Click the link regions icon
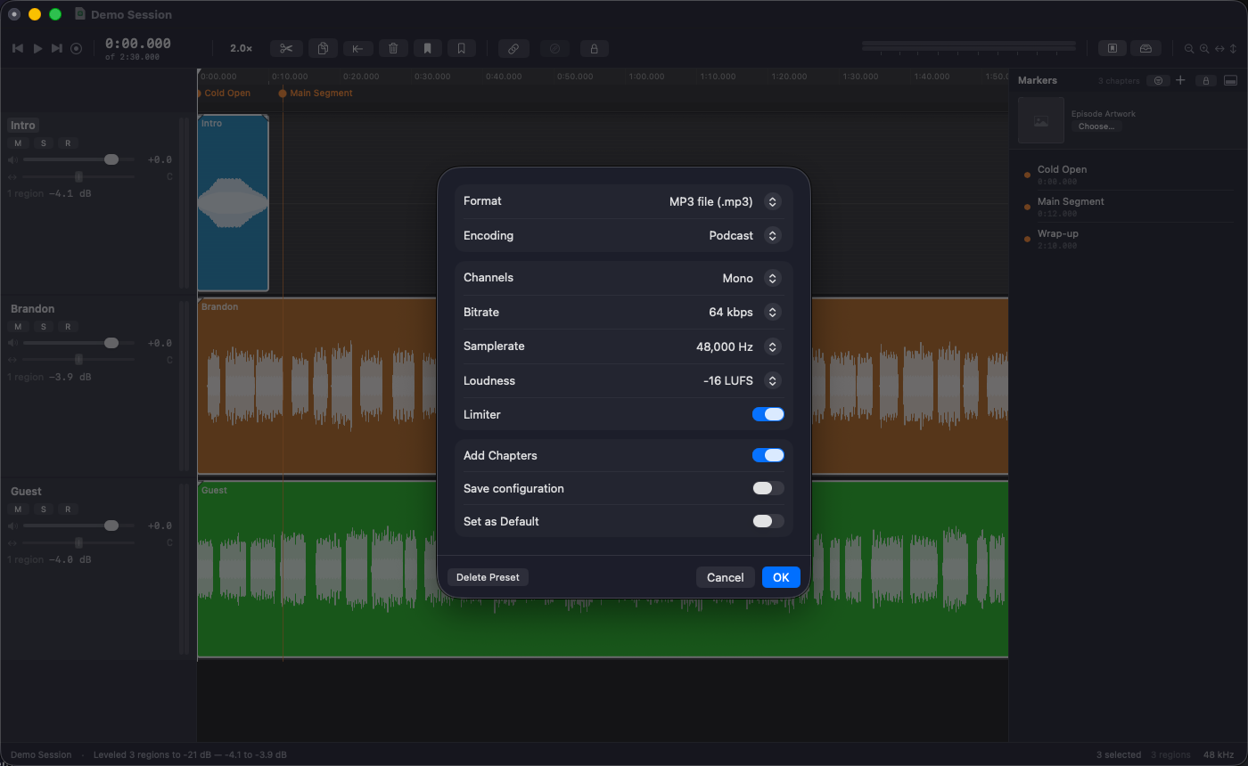This screenshot has width=1248, height=766. coord(513,49)
